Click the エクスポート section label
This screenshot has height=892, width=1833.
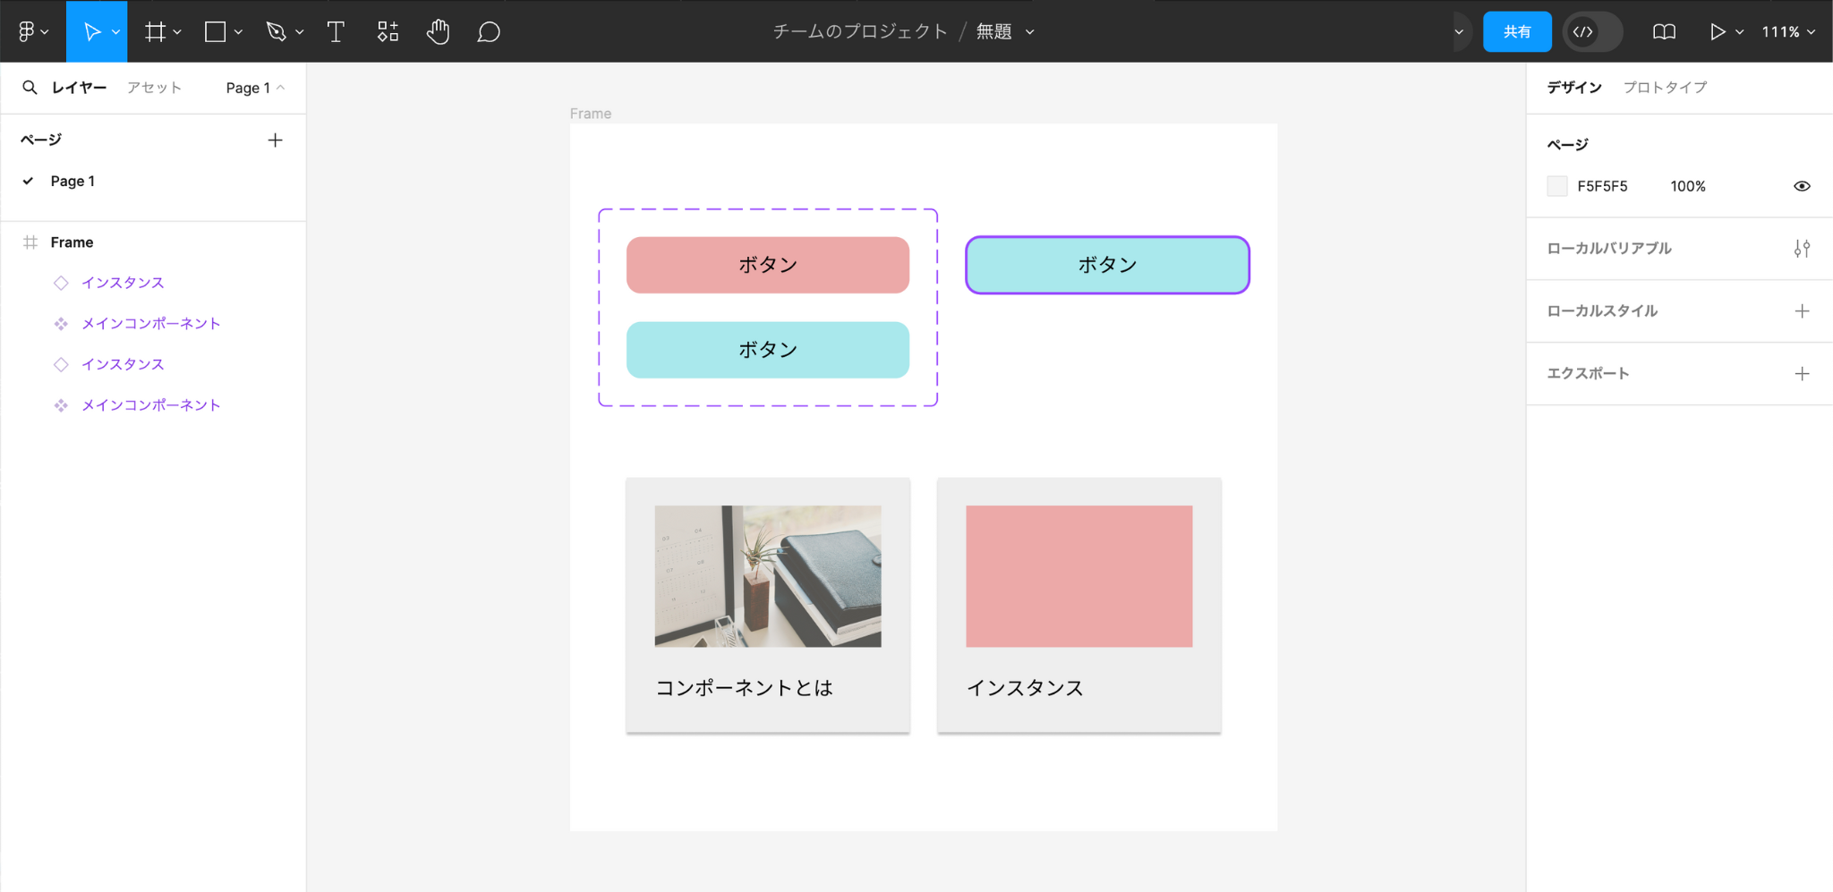pos(1588,374)
